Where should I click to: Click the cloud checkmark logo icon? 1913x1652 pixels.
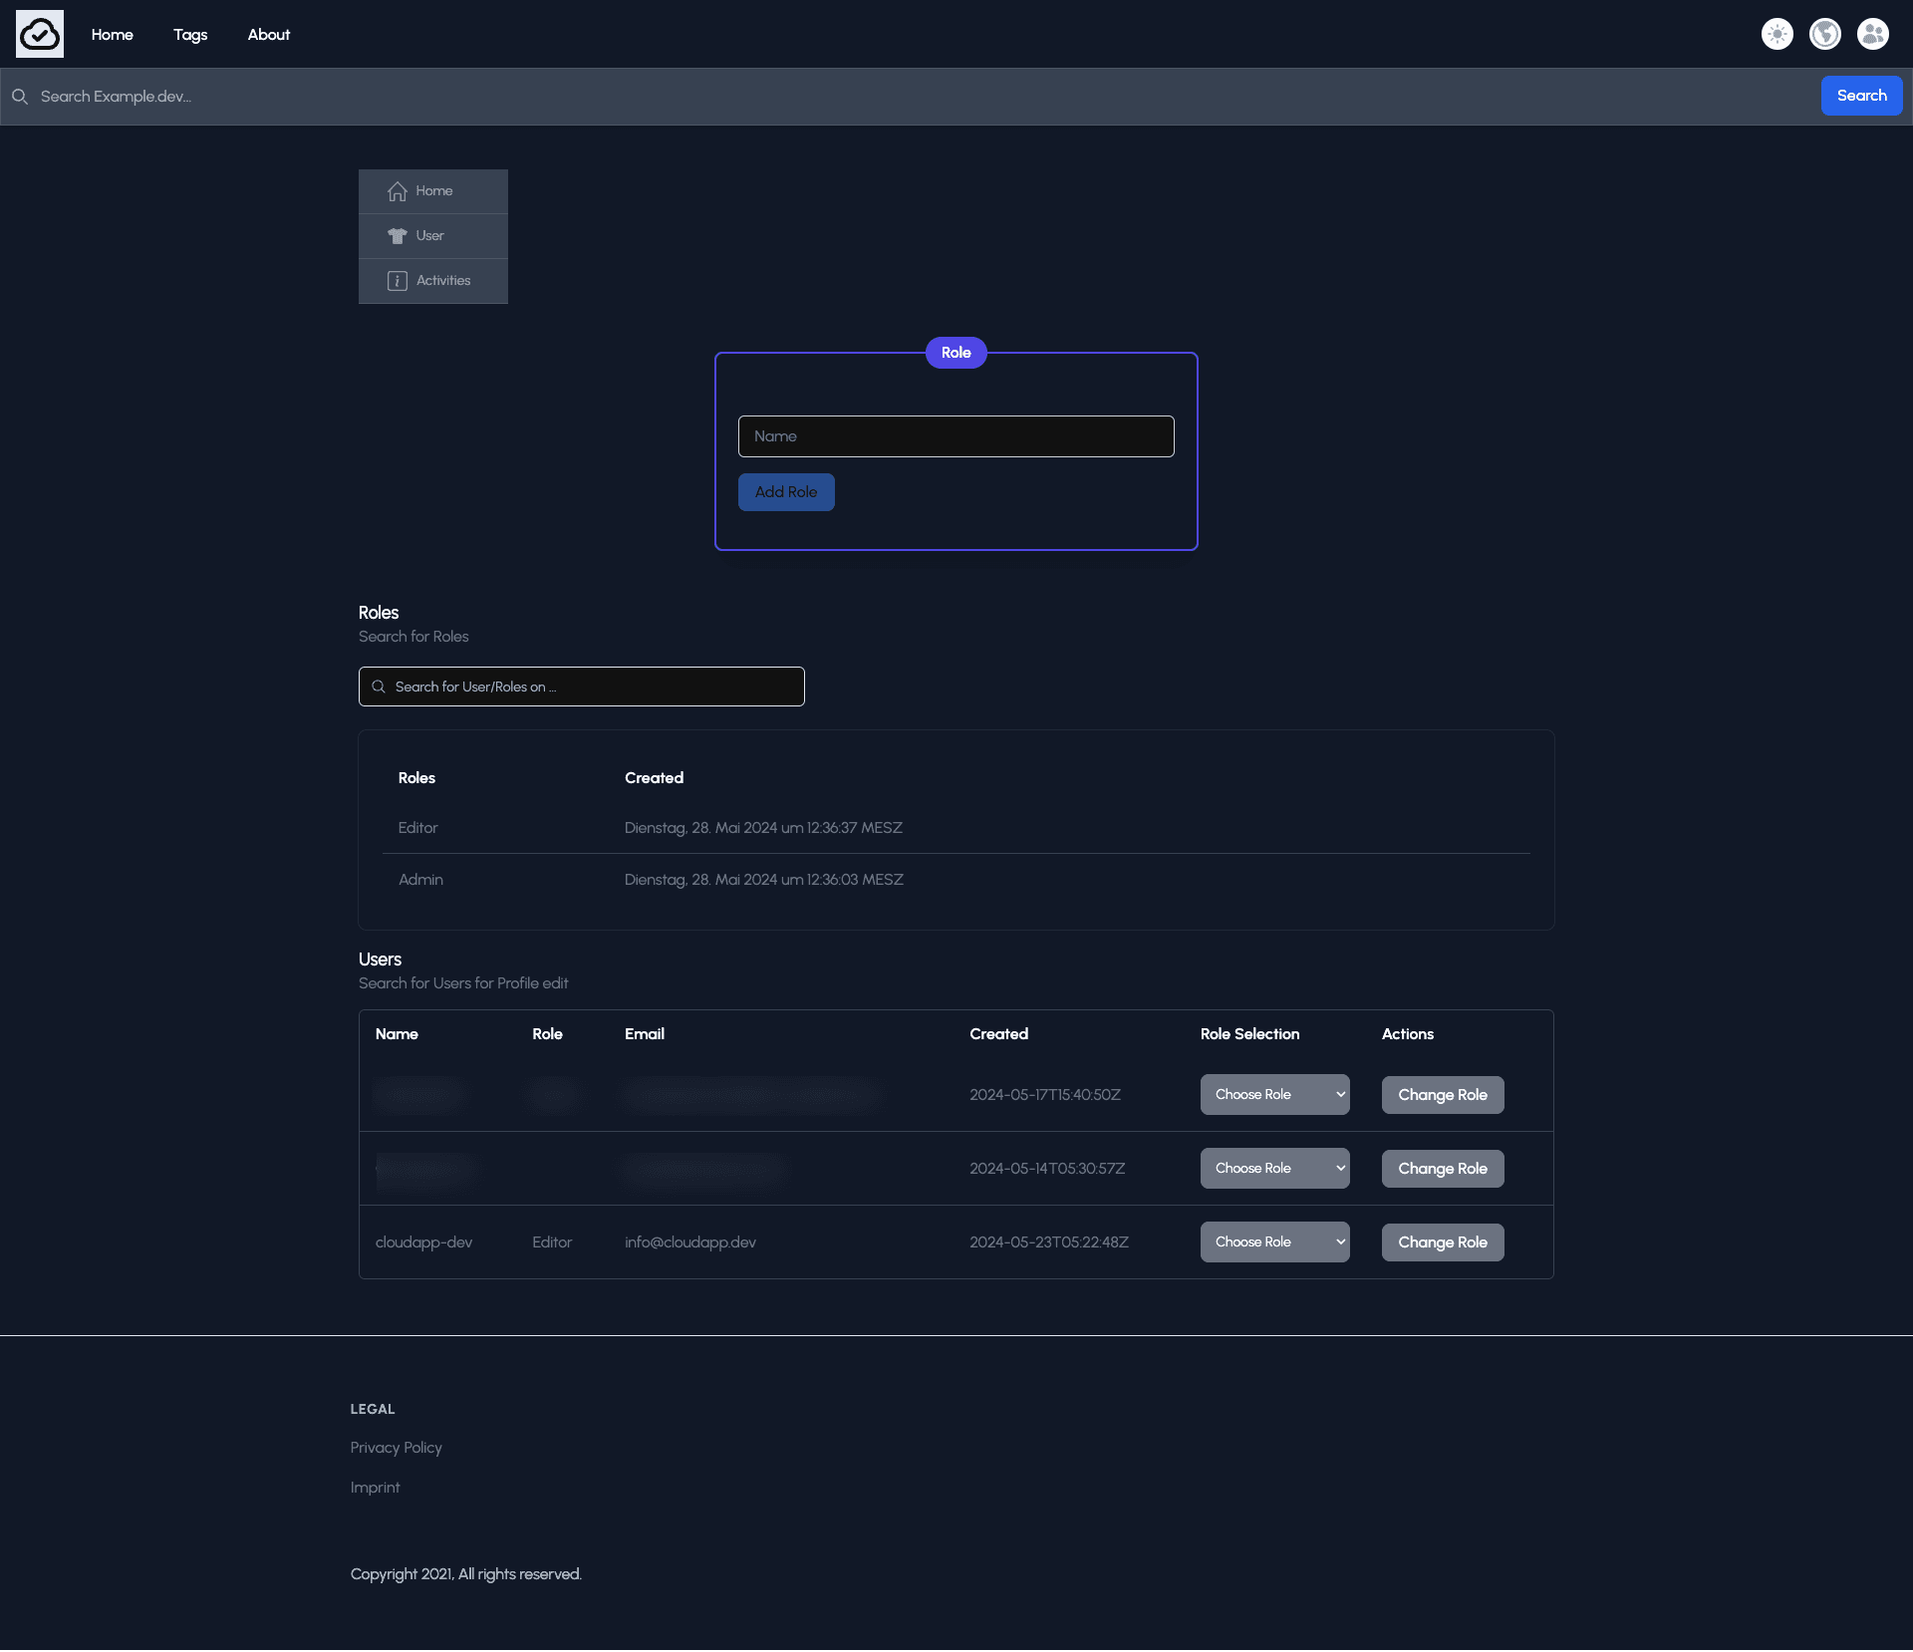point(40,34)
